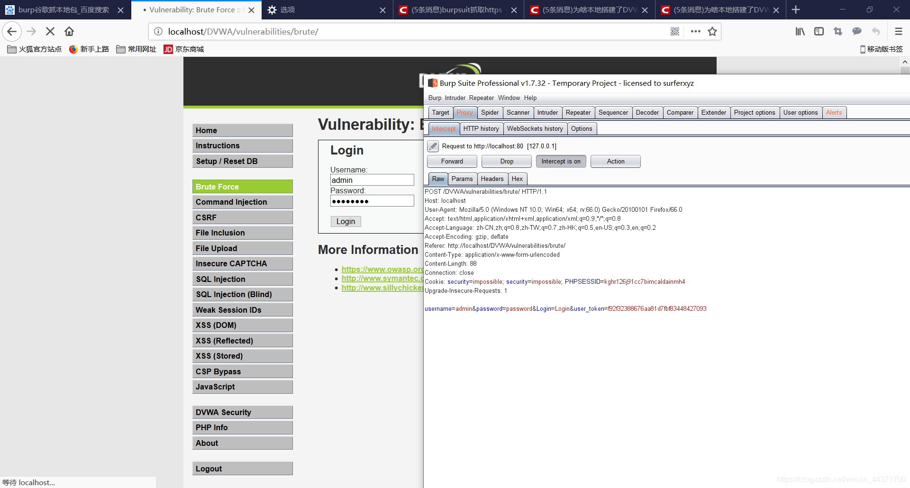Screen dimensions: 910x488
Task: Switch to the WebSockets history sub-tab
Action: click(535, 129)
